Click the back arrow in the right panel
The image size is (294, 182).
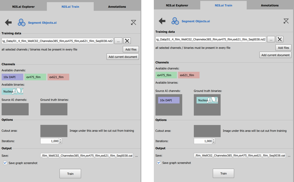pos(162,21)
